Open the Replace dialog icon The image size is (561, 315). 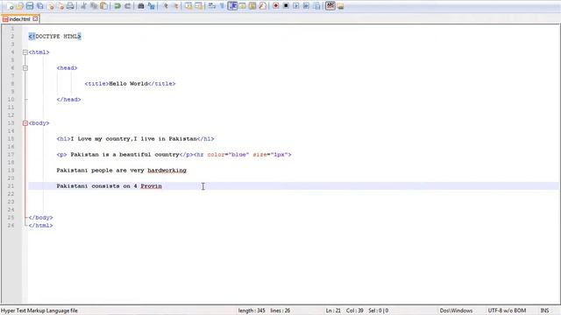(x=151, y=6)
